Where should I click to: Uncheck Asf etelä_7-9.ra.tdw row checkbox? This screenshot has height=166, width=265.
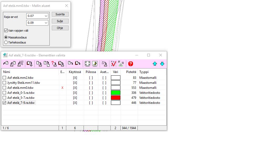tap(4, 103)
